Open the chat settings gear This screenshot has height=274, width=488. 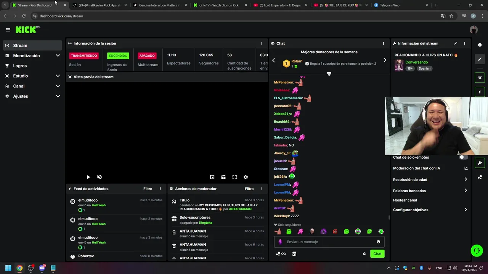[x=364, y=254]
